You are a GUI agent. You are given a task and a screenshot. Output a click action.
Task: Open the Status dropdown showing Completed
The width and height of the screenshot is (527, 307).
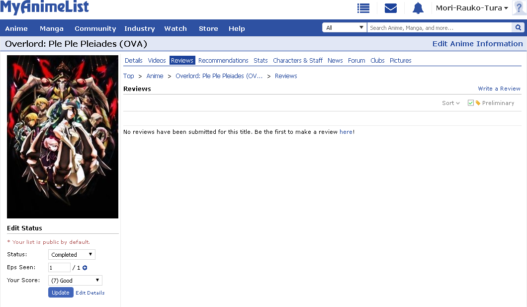click(72, 255)
